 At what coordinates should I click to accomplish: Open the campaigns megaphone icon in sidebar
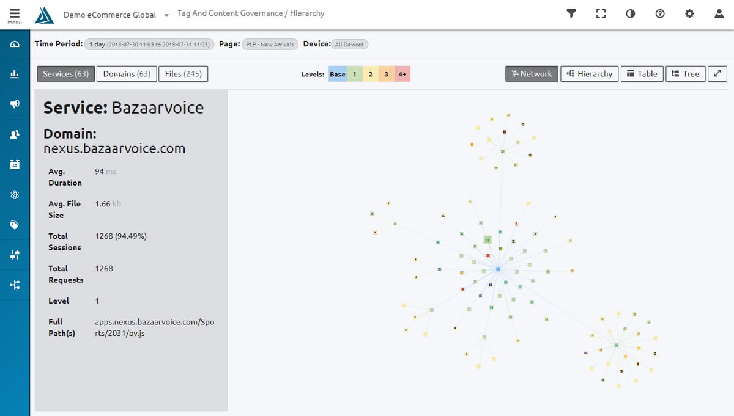tap(15, 104)
